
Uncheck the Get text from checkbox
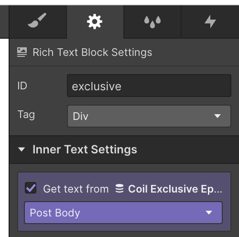click(31, 188)
